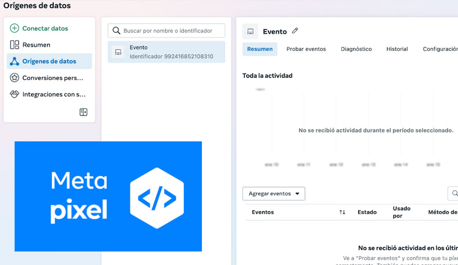Image resolution: width=458 pixels, height=265 pixels.
Task: Select the Resumen tab in Evento panel
Action: click(x=260, y=49)
